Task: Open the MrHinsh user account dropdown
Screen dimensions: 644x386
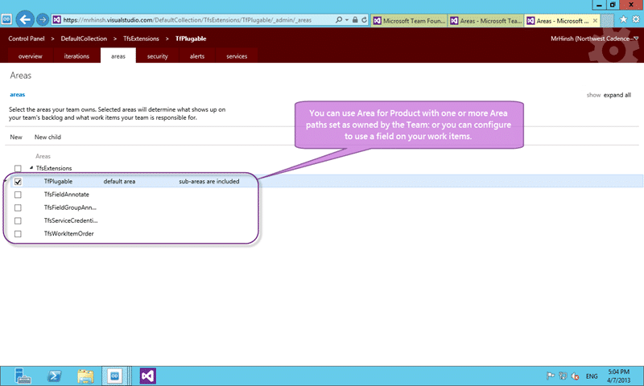Action: [594, 39]
